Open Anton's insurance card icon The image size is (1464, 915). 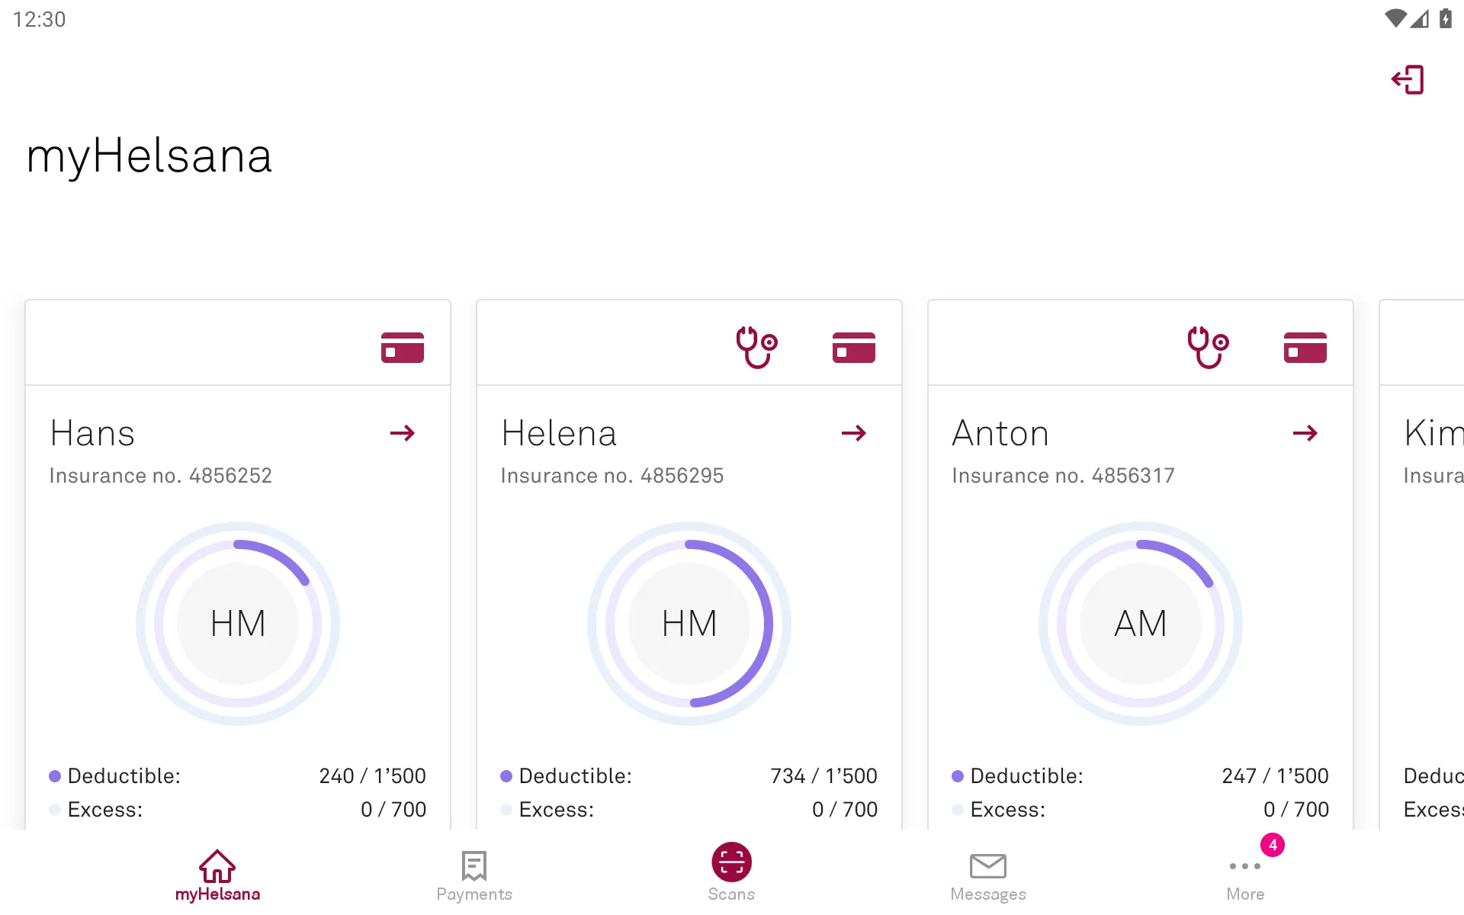tap(1305, 348)
